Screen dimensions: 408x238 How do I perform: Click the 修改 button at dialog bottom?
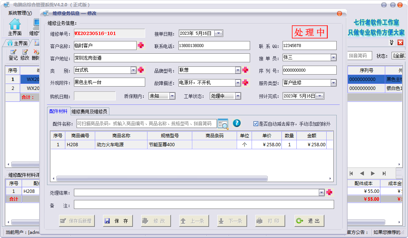coord(156,221)
